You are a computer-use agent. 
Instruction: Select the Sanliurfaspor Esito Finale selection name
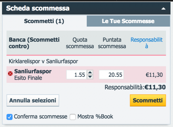click(x=33, y=74)
